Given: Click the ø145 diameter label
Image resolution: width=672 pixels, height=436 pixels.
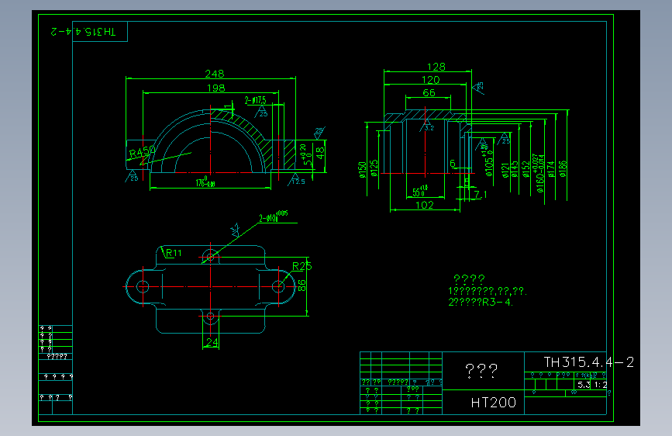Looking at the screenshot, I should (515, 169).
